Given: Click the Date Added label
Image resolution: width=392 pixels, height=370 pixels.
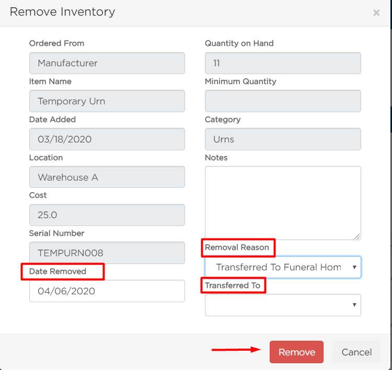Looking at the screenshot, I should tap(52, 120).
